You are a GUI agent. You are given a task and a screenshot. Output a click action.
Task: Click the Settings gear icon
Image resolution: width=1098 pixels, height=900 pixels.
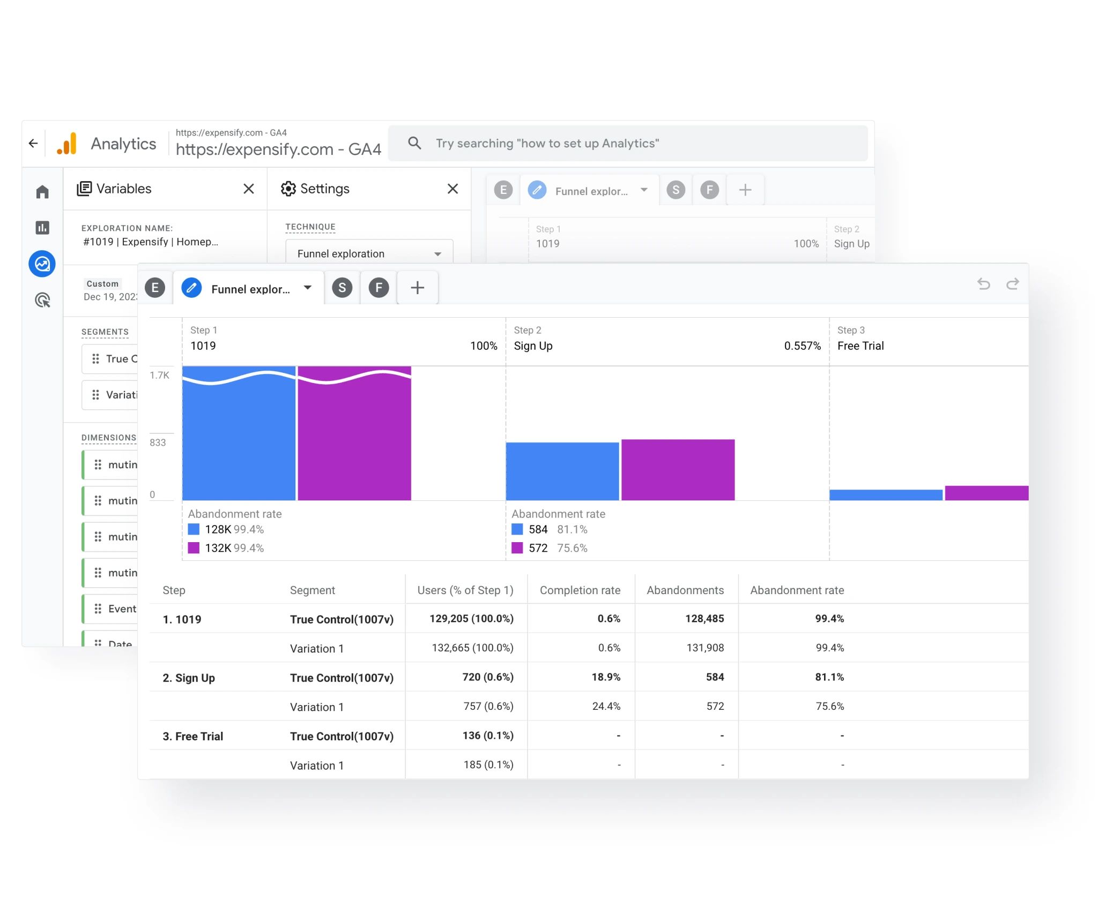click(288, 189)
